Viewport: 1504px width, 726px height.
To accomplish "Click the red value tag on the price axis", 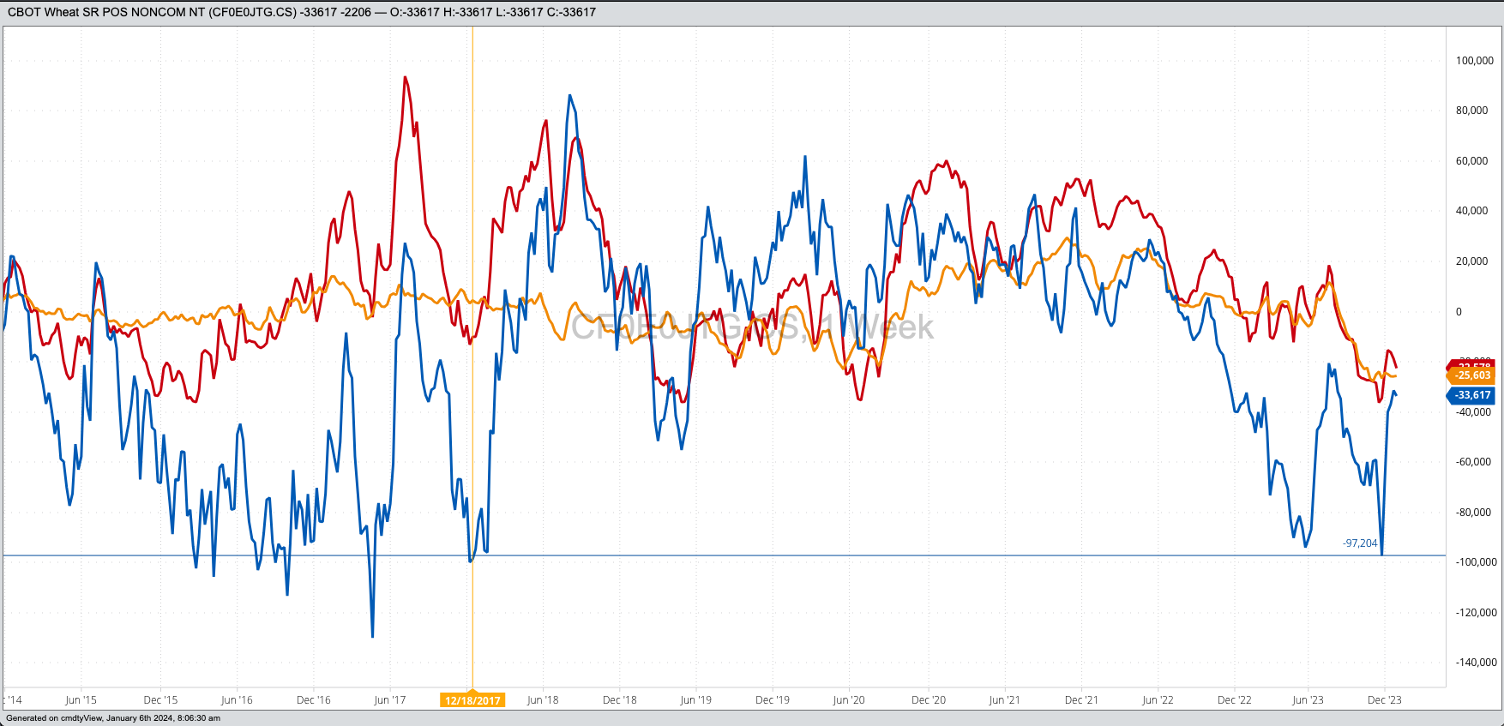I will [1471, 365].
